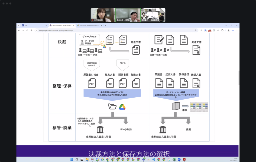This screenshot has width=256, height=162.
Task: Switch to the TOP tab
Action: click(x=34, y=25)
